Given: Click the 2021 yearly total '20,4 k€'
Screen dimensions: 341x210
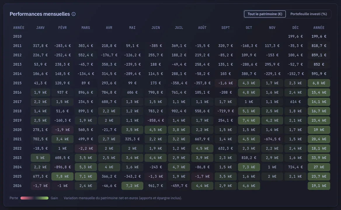Looking at the screenshot, I should pos(319,139).
